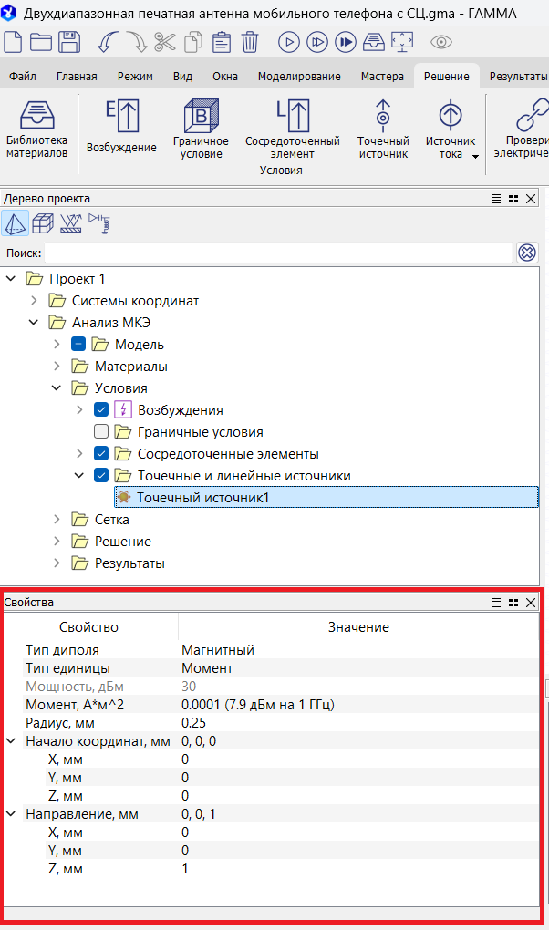Click the Save file icon
549x930 pixels.
tap(68, 42)
